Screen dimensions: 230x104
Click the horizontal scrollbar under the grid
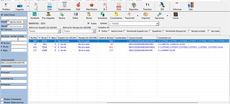153,103
